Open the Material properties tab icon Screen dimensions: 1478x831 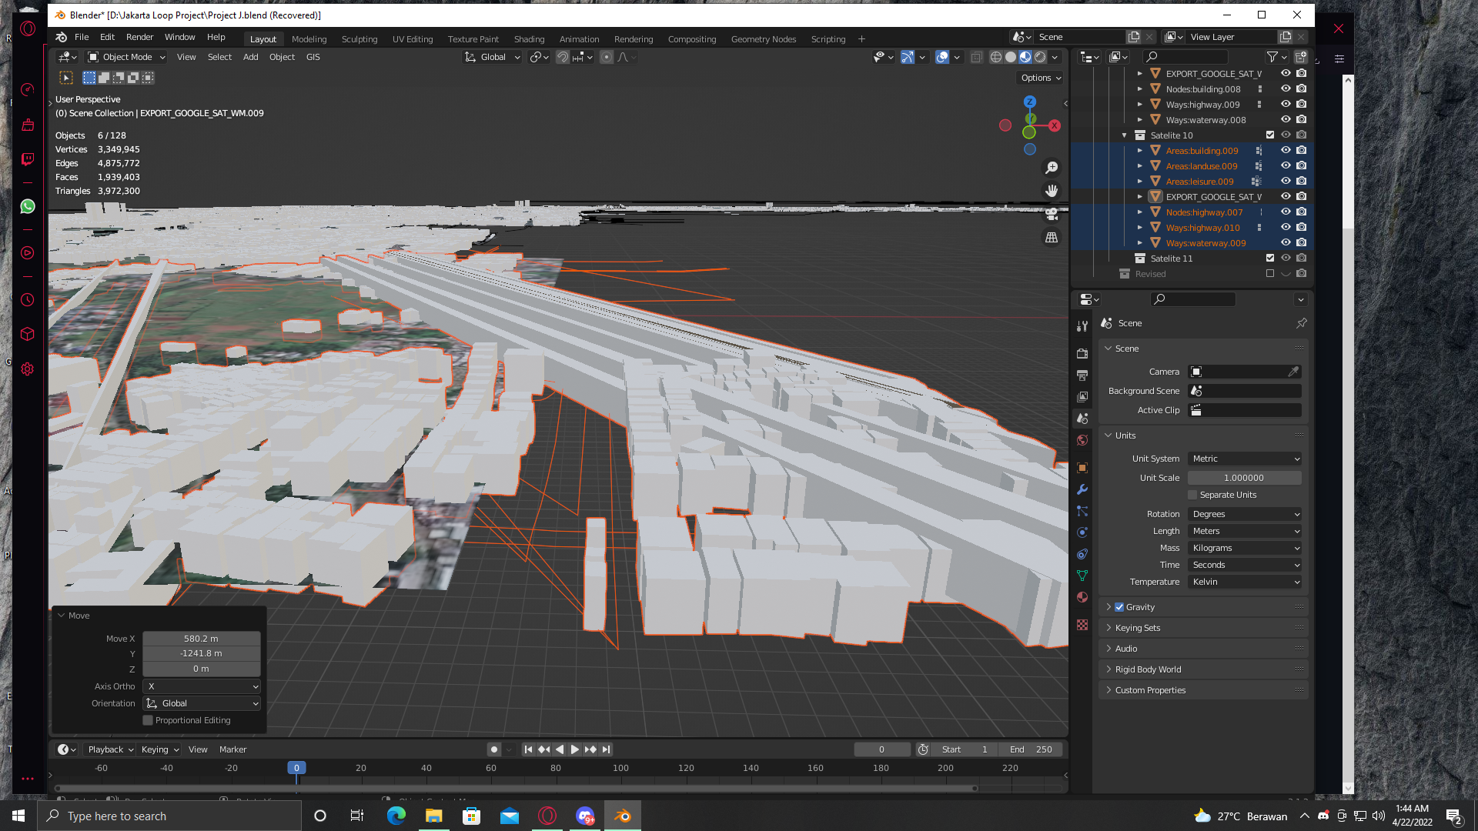tap(1082, 597)
